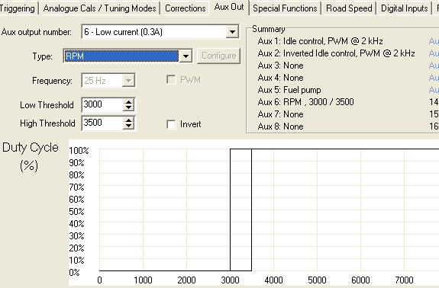The height and width of the screenshot is (288, 439).
Task: Decrease the Low Threshold value with the down arrow
Action: pyautogui.click(x=128, y=108)
